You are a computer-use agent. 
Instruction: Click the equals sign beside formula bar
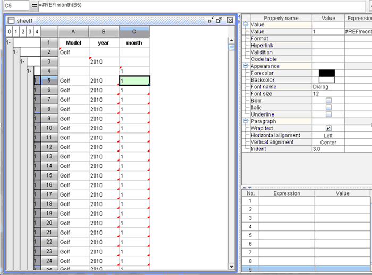[35, 5]
